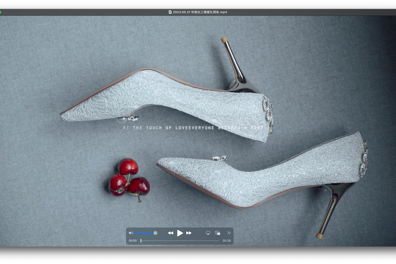This screenshot has height=264, width=396.
Task: Play the wedding trailer video
Action: (x=180, y=233)
